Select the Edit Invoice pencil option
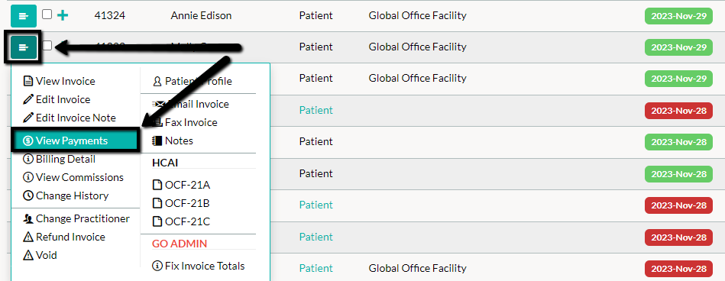This screenshot has width=725, height=281. click(x=57, y=99)
